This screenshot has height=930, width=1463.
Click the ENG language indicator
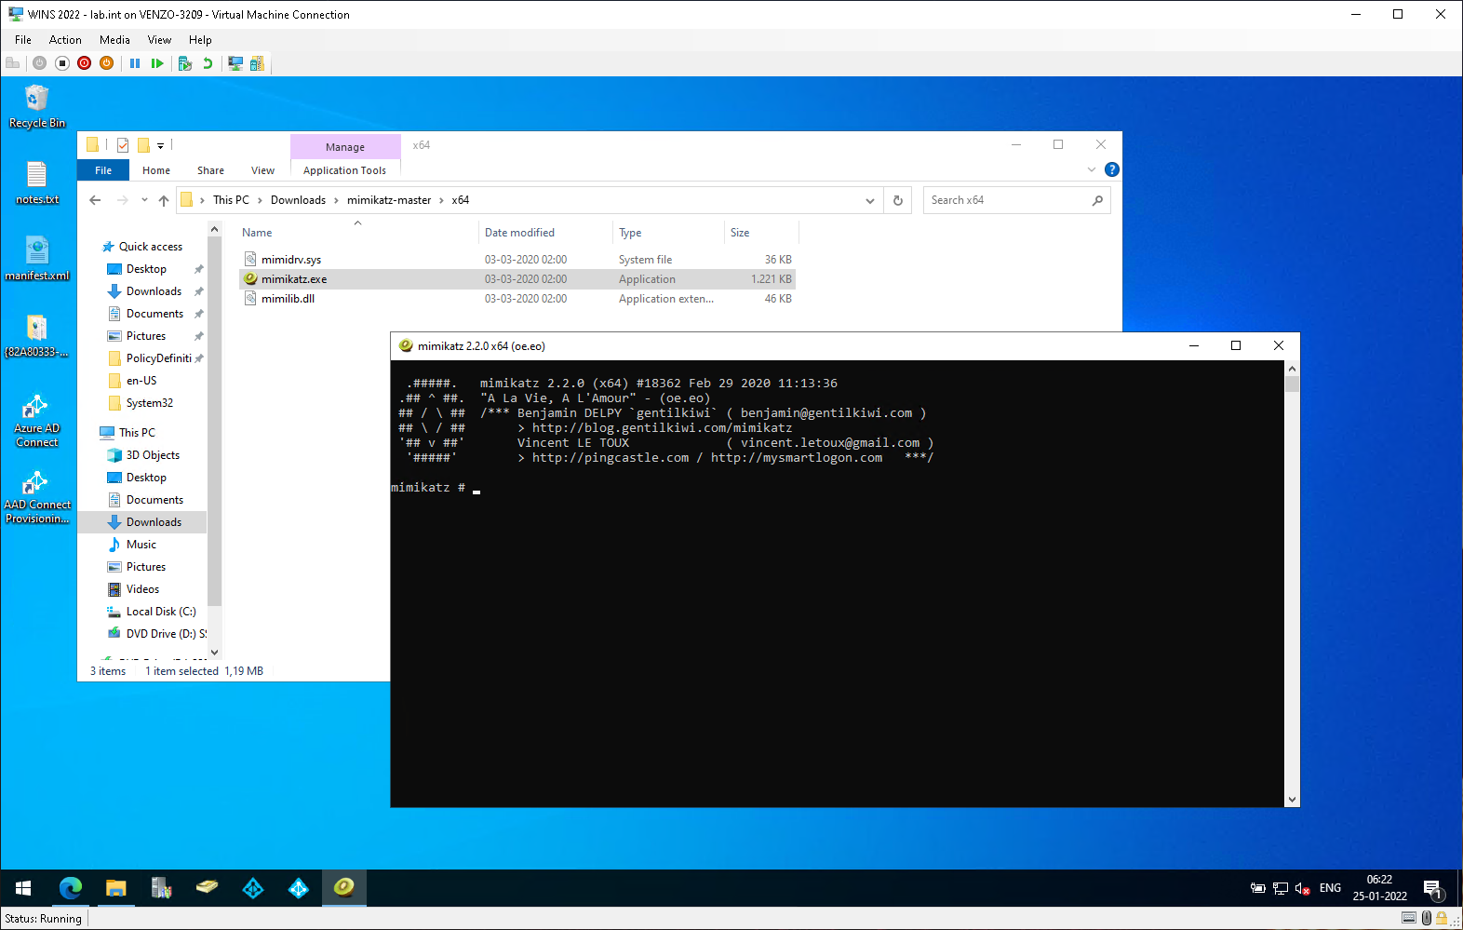click(x=1331, y=888)
